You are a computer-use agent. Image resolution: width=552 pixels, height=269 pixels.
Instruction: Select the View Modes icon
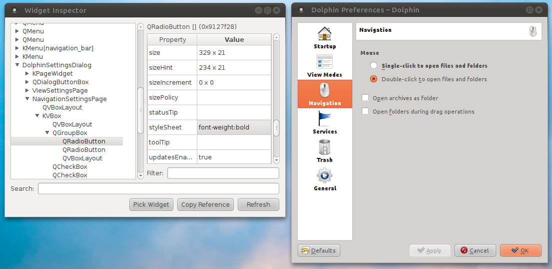click(325, 62)
